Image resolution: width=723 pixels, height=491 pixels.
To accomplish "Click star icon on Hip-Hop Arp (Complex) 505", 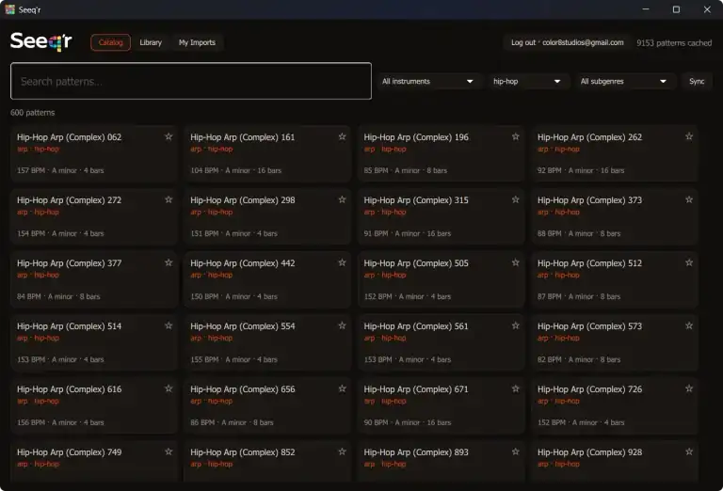I will pos(516,263).
